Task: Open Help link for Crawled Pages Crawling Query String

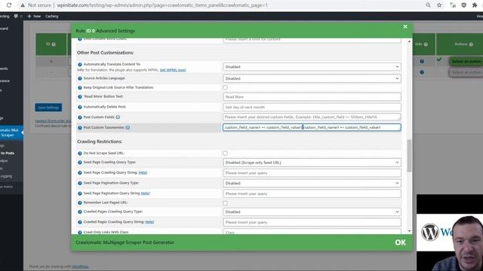Action: (x=149, y=222)
